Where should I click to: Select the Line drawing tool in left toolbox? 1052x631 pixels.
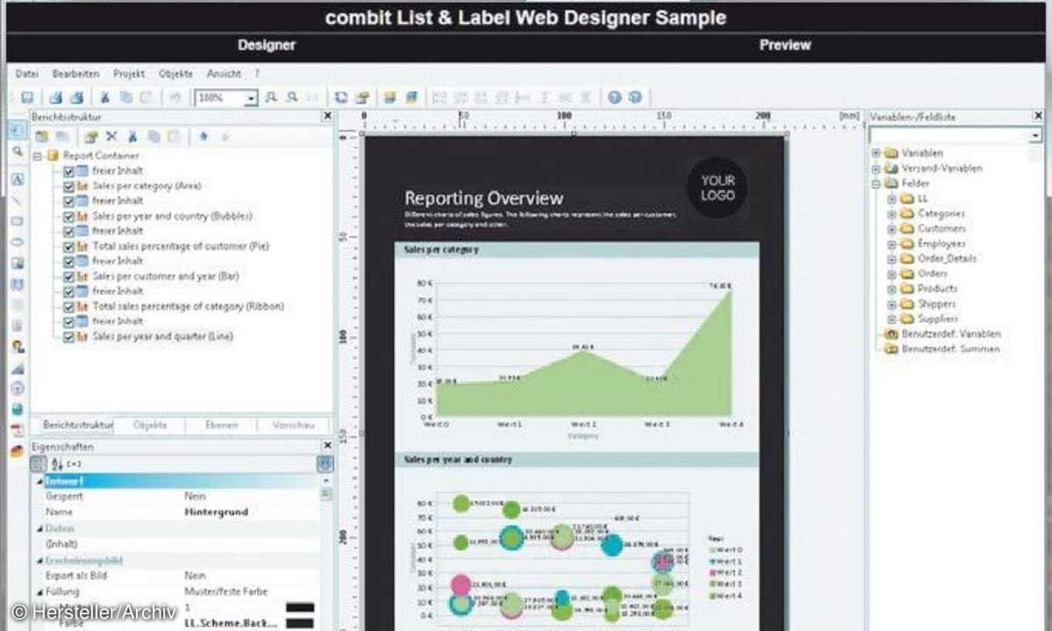[18, 201]
